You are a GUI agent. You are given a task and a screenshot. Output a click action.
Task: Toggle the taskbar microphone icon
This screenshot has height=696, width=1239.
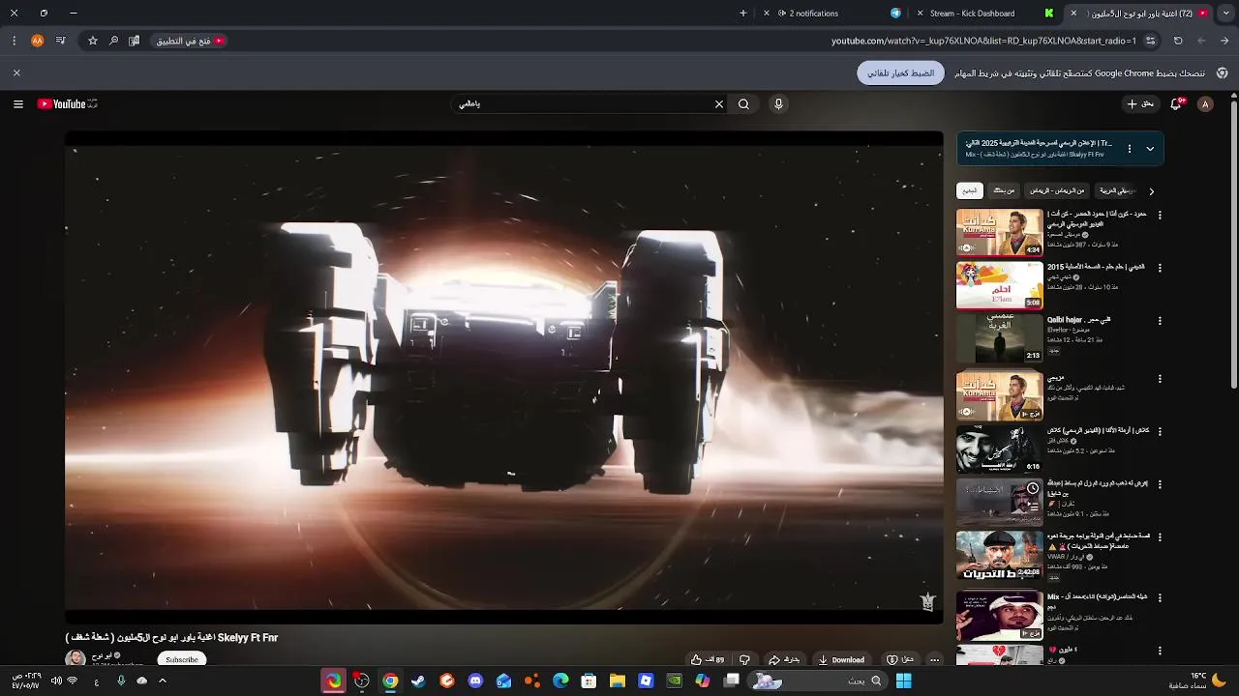click(x=121, y=681)
